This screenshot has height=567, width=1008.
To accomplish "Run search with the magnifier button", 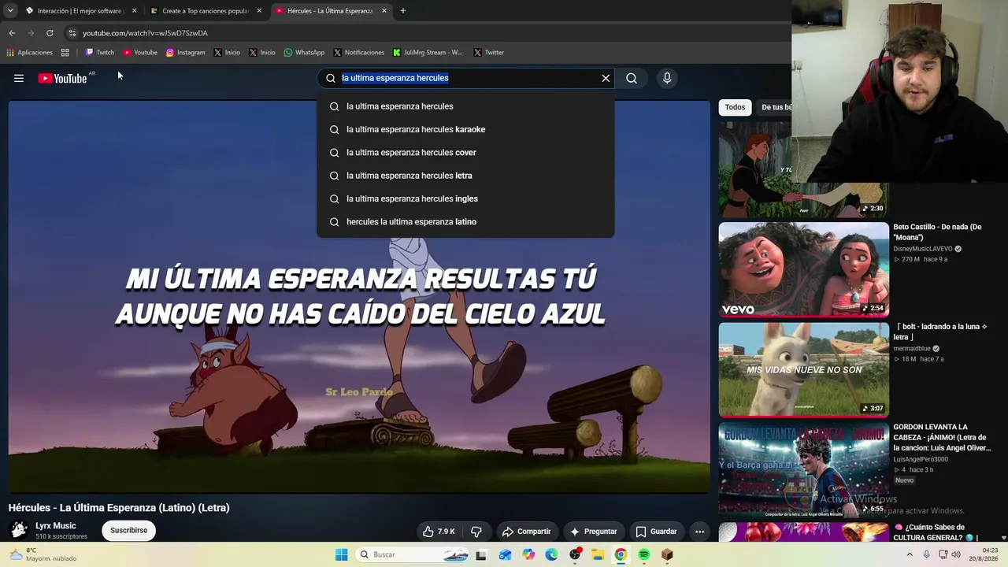I will [632, 78].
